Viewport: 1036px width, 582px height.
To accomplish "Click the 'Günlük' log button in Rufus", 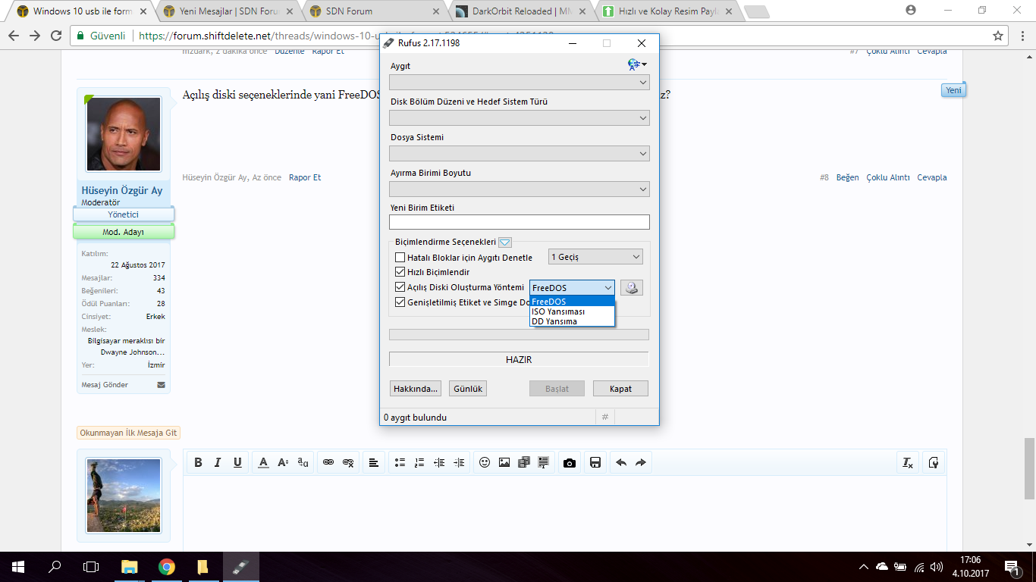I will pyautogui.click(x=467, y=389).
